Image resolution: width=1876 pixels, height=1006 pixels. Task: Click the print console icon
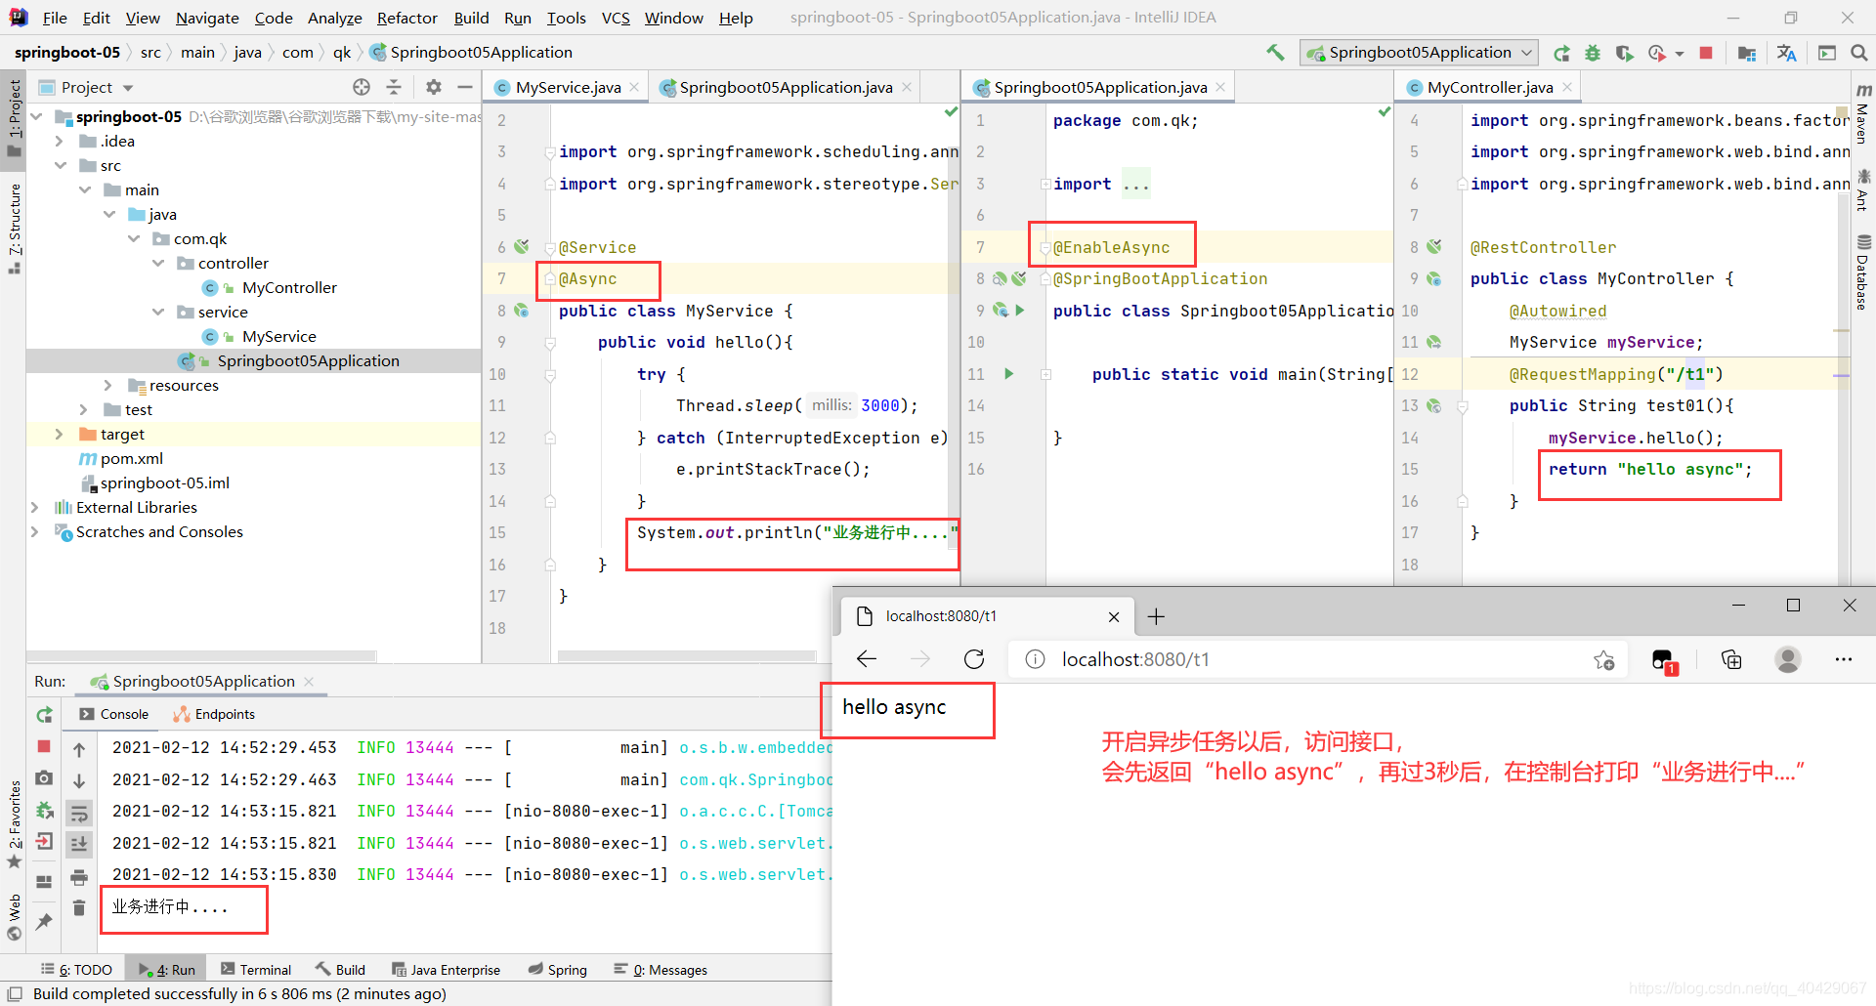pos(79,877)
